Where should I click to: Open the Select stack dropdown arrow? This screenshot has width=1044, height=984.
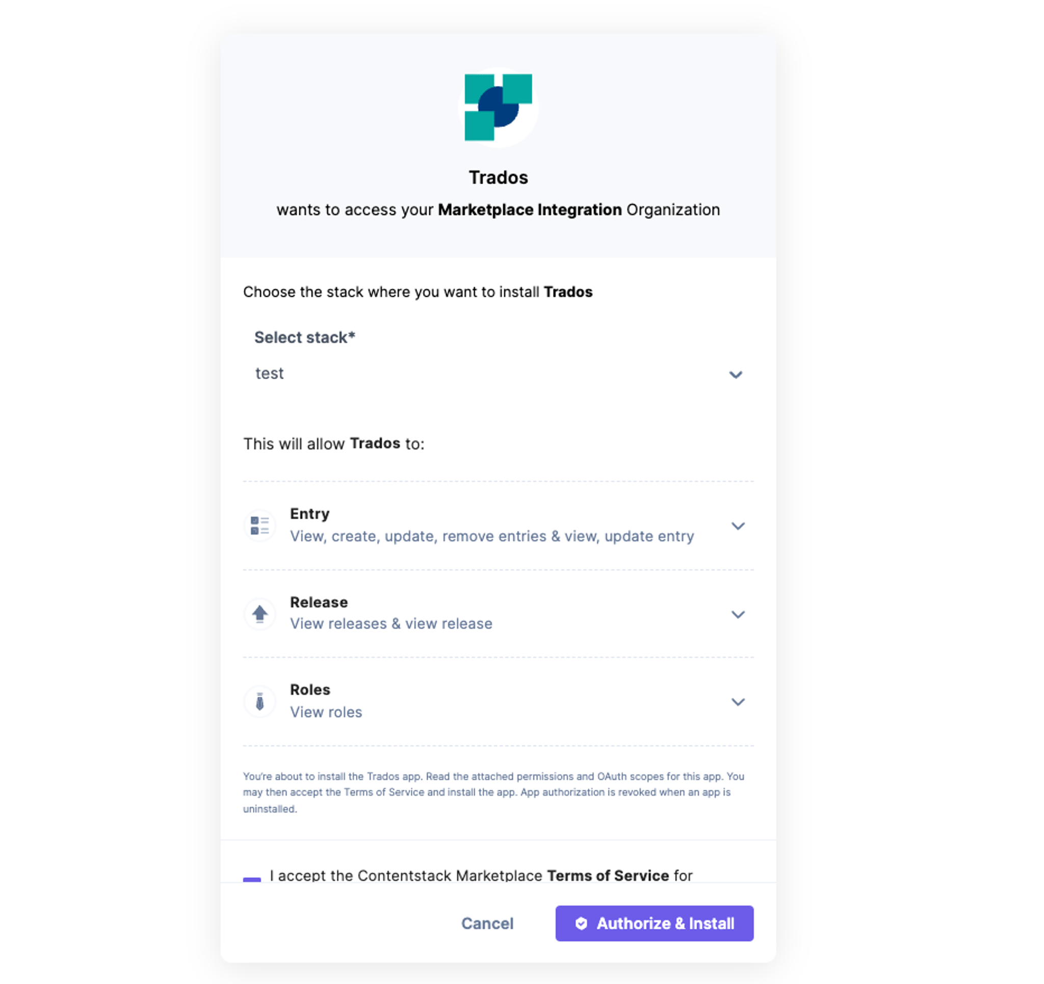[735, 374]
